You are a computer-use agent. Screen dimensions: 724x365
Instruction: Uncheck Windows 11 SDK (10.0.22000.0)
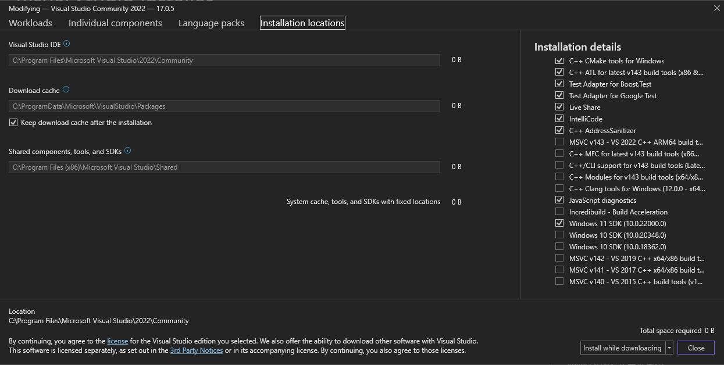tap(559, 223)
